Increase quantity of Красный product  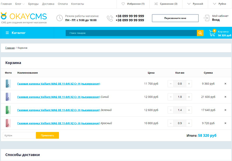click(x=189, y=123)
